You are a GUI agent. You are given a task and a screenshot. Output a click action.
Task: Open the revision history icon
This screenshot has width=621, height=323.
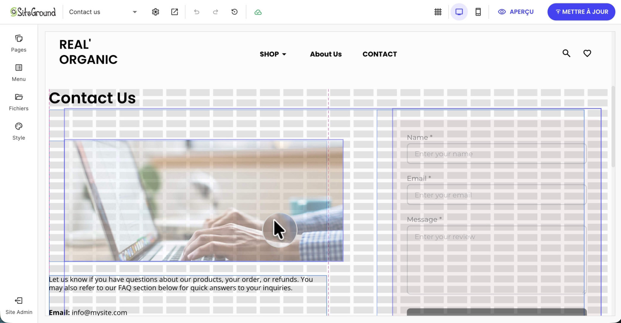(235, 12)
